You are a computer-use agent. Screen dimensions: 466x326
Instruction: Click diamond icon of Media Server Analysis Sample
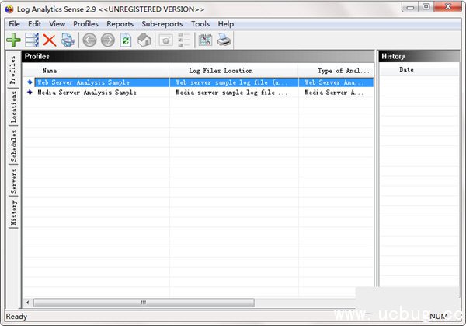[30, 93]
